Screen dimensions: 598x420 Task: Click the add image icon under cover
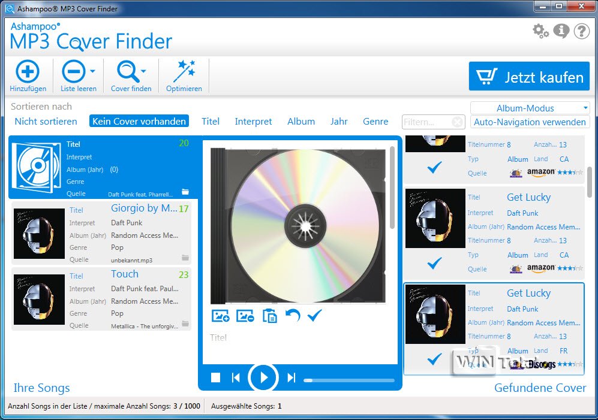pos(221,316)
